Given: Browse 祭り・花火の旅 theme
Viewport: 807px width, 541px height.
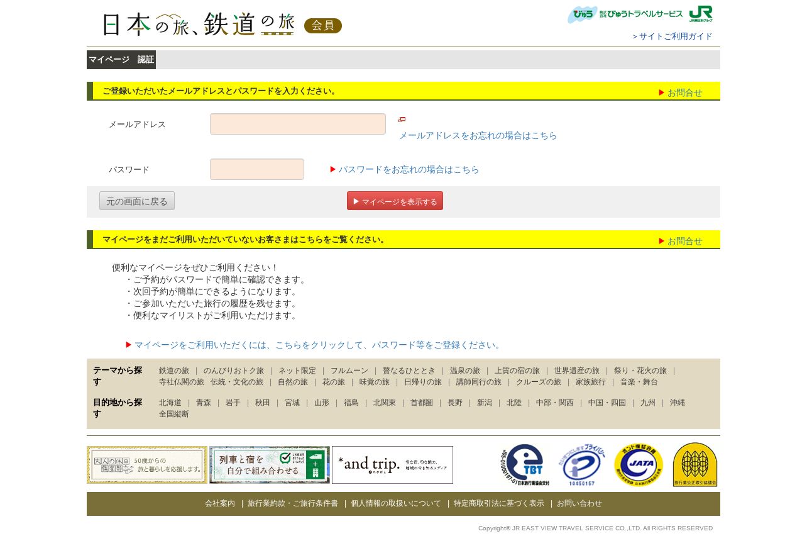Looking at the screenshot, I should [x=640, y=371].
